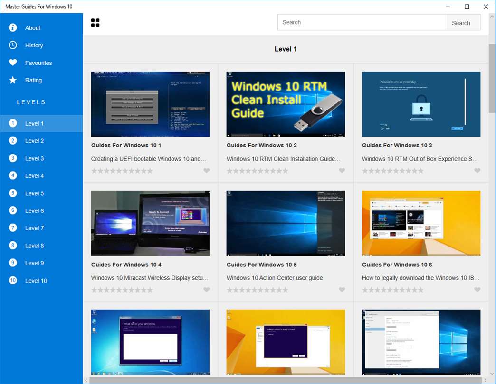The height and width of the screenshot is (384, 496).
Task: Click the vertical scrollbar thumb
Action: [492, 78]
